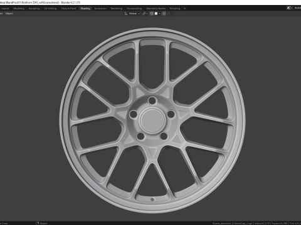Switch to the Rendering workspace tab
Screen dimensions: 301x225
[117, 9]
